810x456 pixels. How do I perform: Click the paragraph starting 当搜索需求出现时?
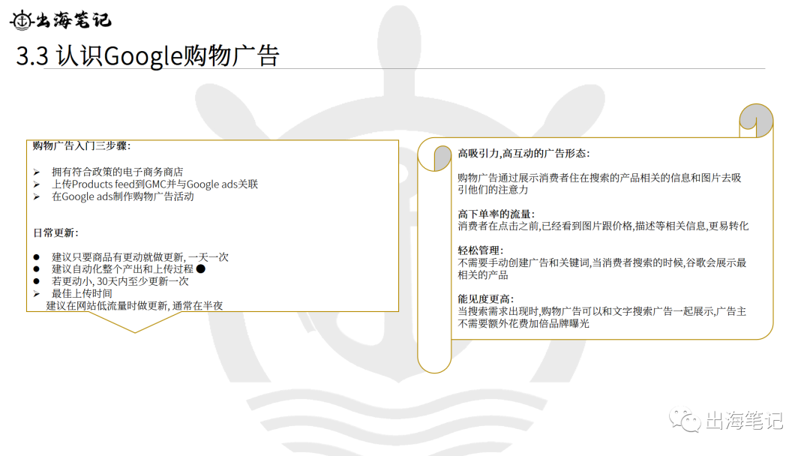(x=601, y=317)
